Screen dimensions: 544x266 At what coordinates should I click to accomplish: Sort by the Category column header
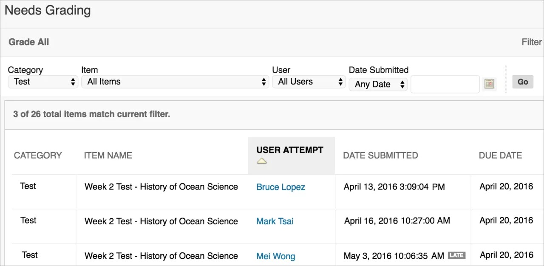tap(38, 156)
